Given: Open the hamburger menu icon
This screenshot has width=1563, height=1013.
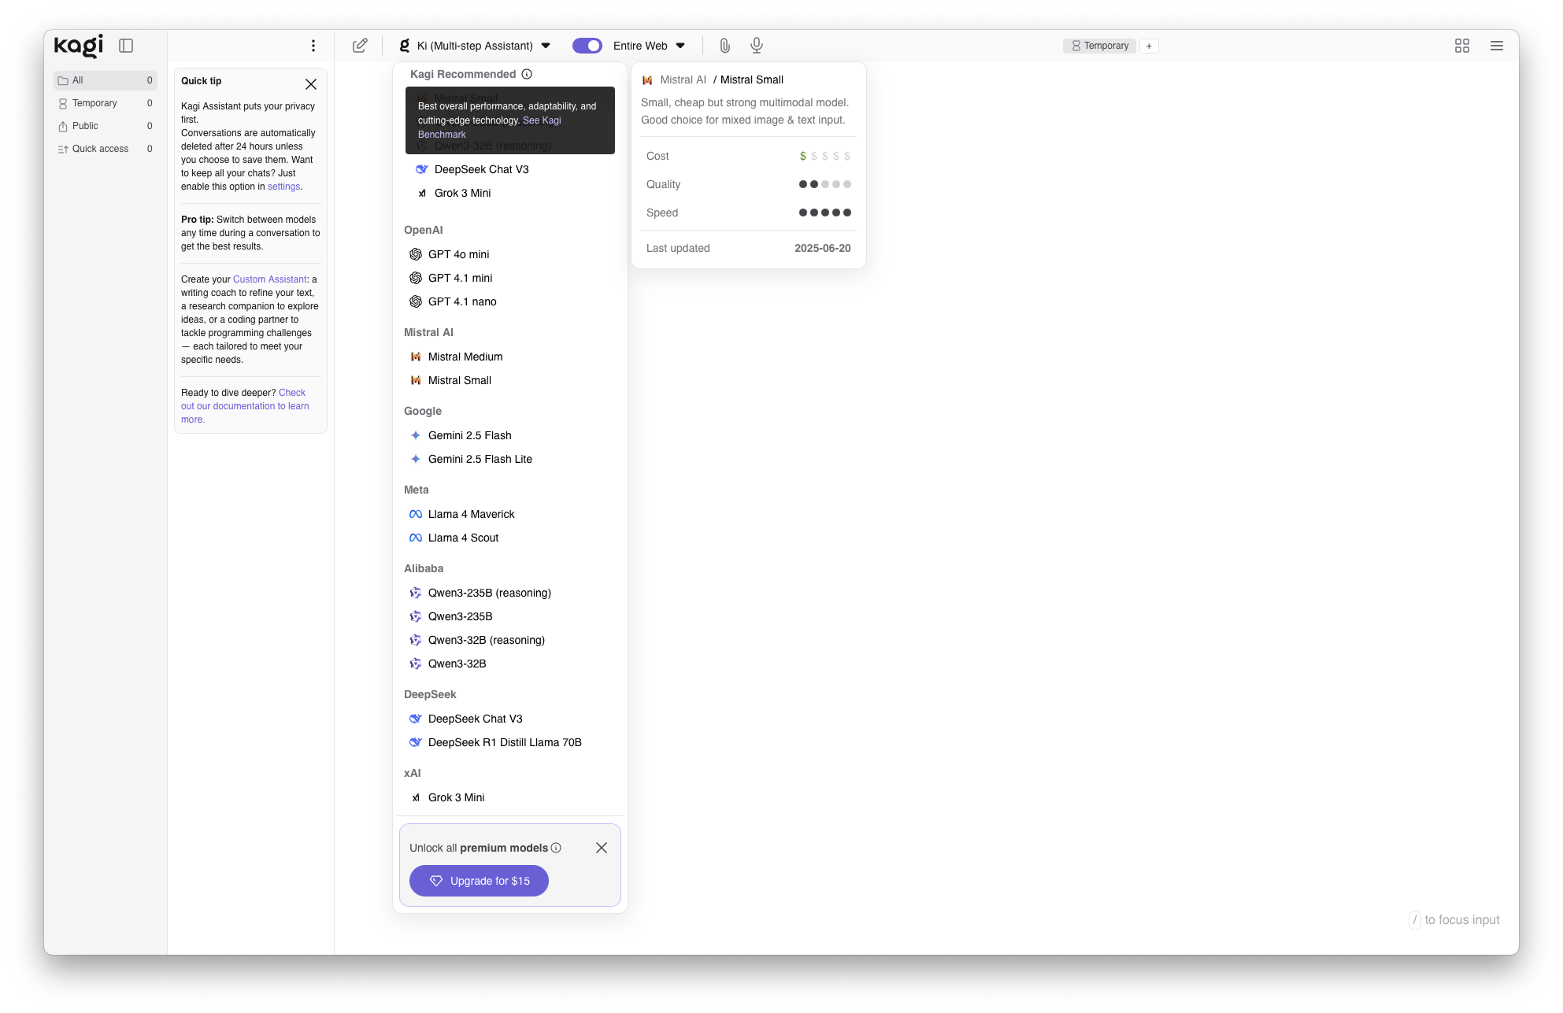Looking at the screenshot, I should 1496,46.
